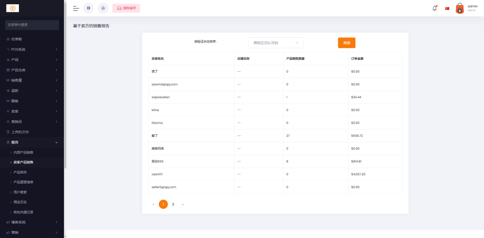The height and width of the screenshot is (238, 484).
Task: Go to page 2 of results
Action: tap(173, 204)
